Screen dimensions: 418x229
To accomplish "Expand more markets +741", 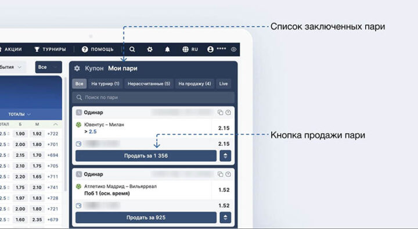I will click(x=52, y=187).
